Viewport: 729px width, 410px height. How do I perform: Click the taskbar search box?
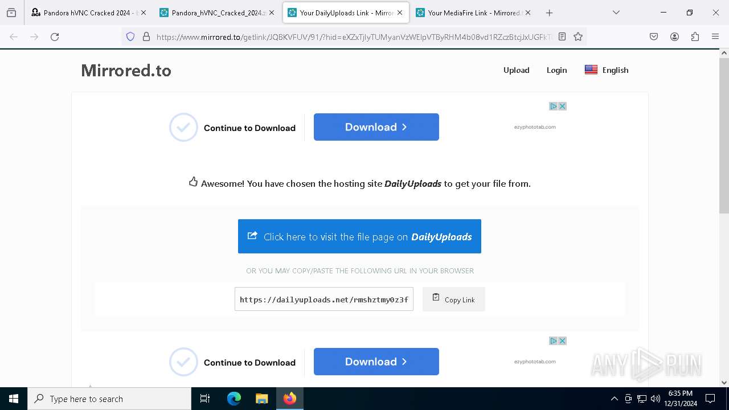[x=109, y=399]
